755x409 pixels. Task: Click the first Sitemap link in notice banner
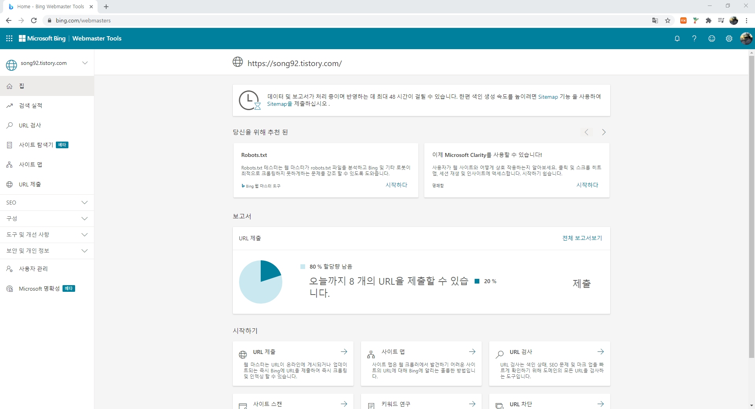pos(548,97)
